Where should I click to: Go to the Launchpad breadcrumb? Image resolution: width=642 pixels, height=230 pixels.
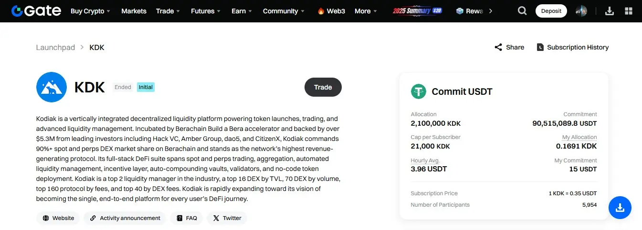[55, 47]
